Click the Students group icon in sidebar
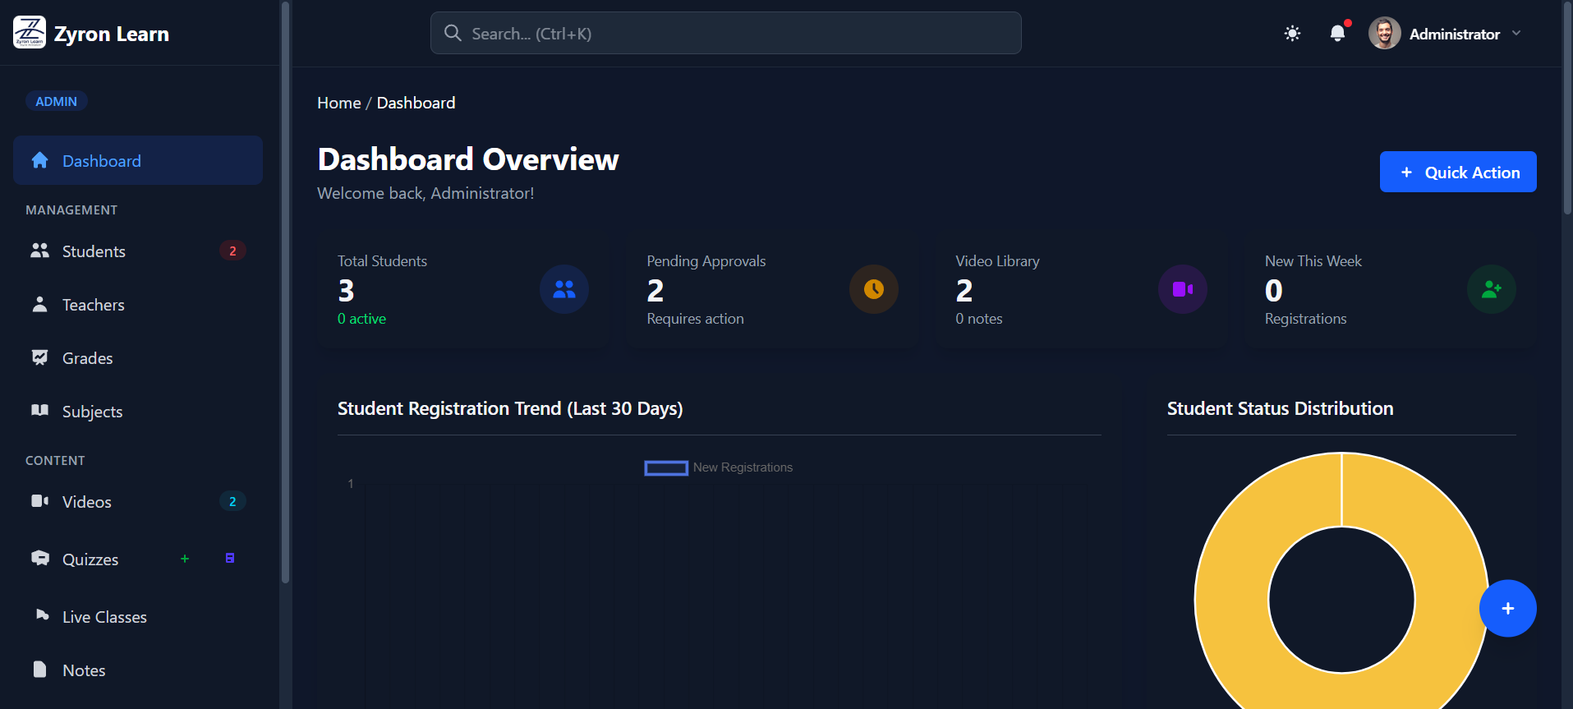Image resolution: width=1573 pixels, height=709 pixels. 39,251
